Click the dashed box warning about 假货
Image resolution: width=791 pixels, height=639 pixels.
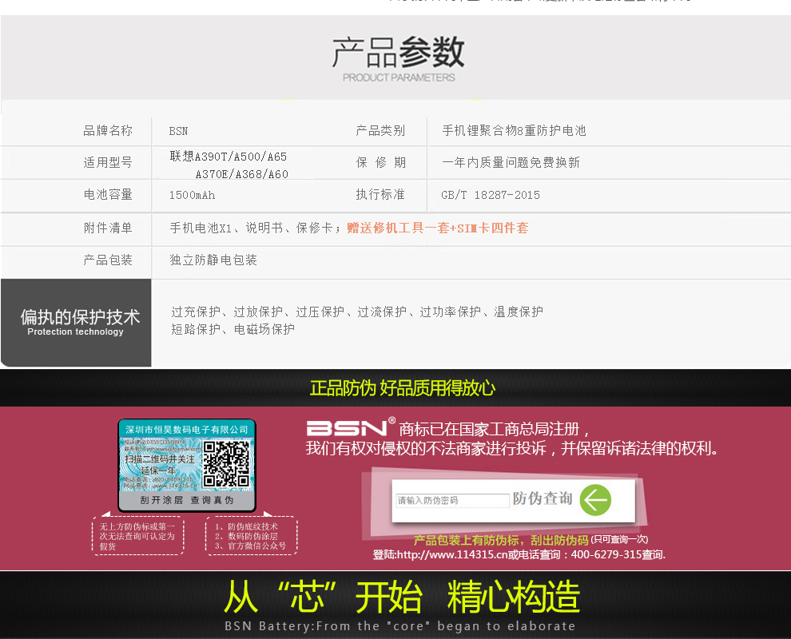(x=137, y=536)
